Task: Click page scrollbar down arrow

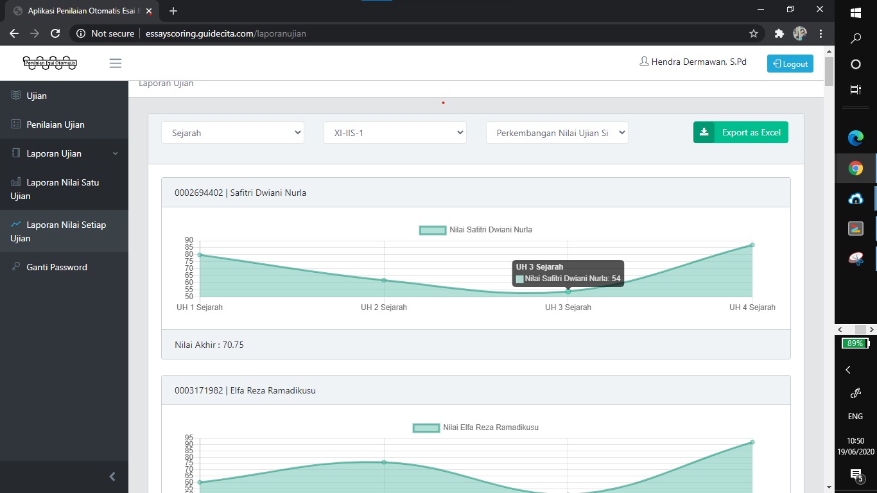Action: pyautogui.click(x=829, y=487)
